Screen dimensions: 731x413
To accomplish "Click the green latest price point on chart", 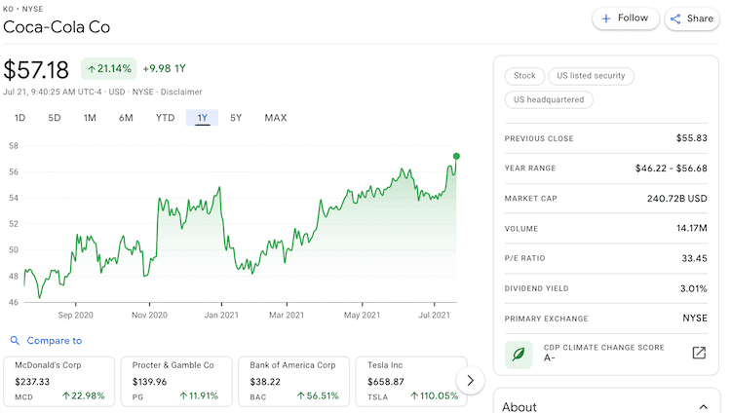I will tap(456, 156).
